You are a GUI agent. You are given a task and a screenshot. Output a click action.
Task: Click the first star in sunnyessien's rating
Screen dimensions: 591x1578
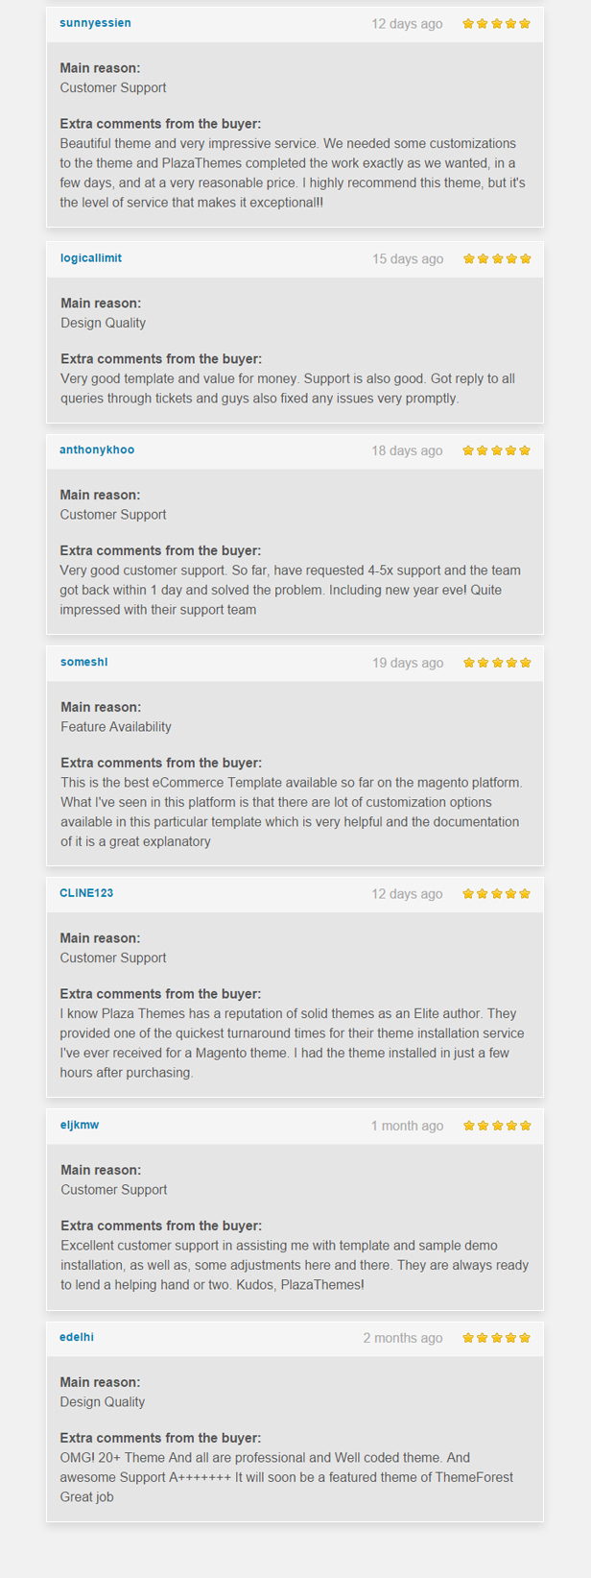tap(469, 23)
